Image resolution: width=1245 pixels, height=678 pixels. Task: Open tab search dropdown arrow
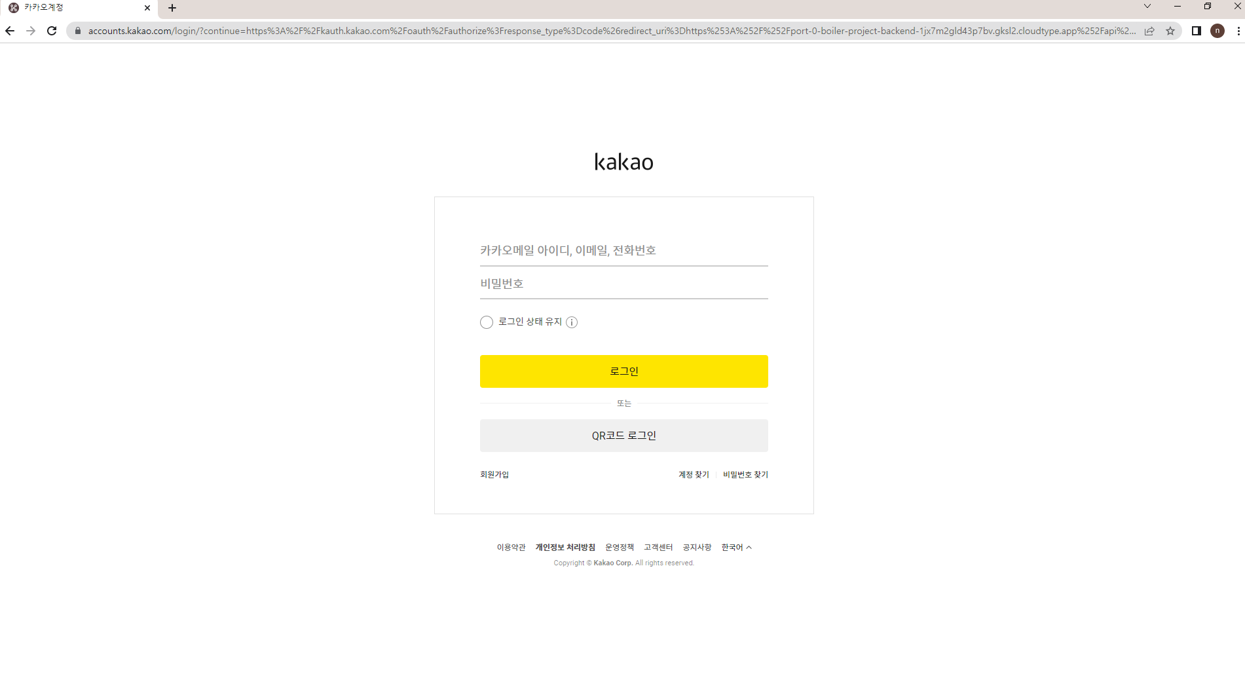1147,6
